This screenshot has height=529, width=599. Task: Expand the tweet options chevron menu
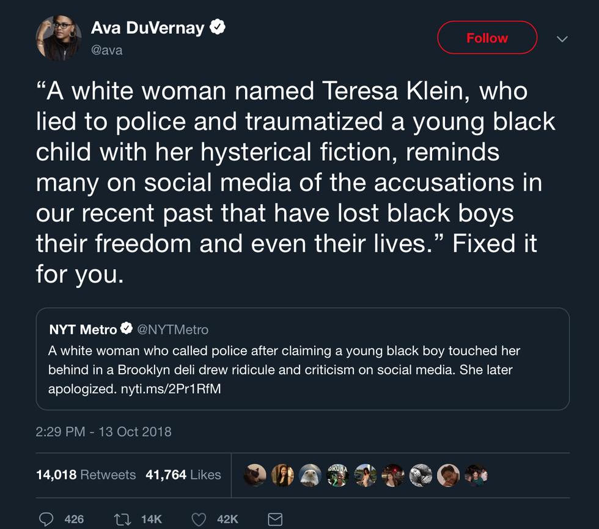click(x=562, y=39)
